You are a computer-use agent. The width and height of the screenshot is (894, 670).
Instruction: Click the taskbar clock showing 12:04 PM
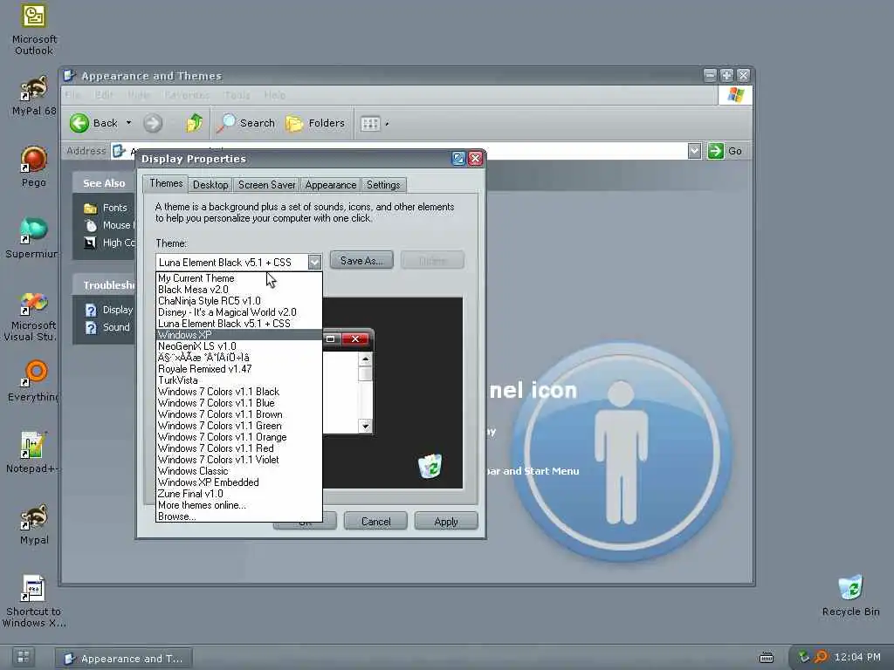857,657
